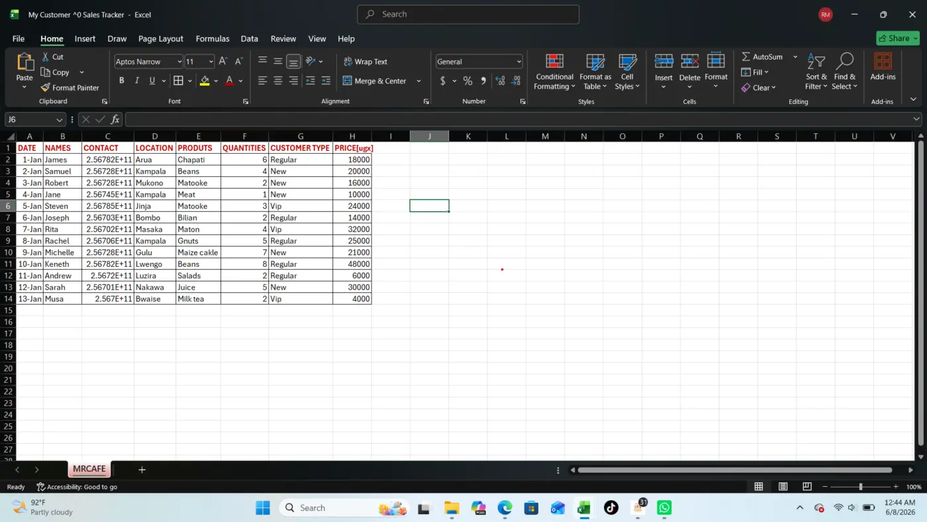This screenshot has width=927, height=522.
Task: Click Decrease Decimal icon
Action: coord(515,81)
